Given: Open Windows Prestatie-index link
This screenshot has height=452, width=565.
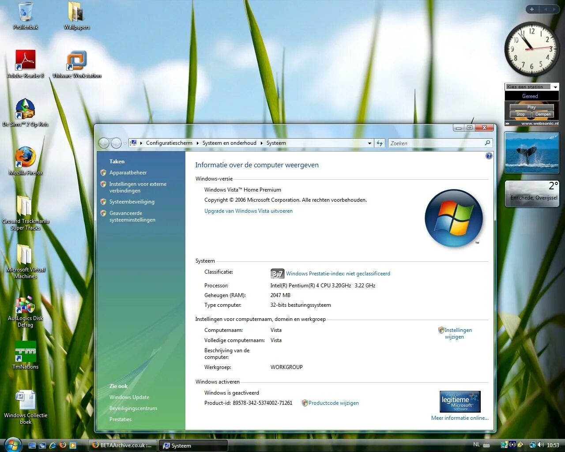Looking at the screenshot, I should click(x=338, y=274).
